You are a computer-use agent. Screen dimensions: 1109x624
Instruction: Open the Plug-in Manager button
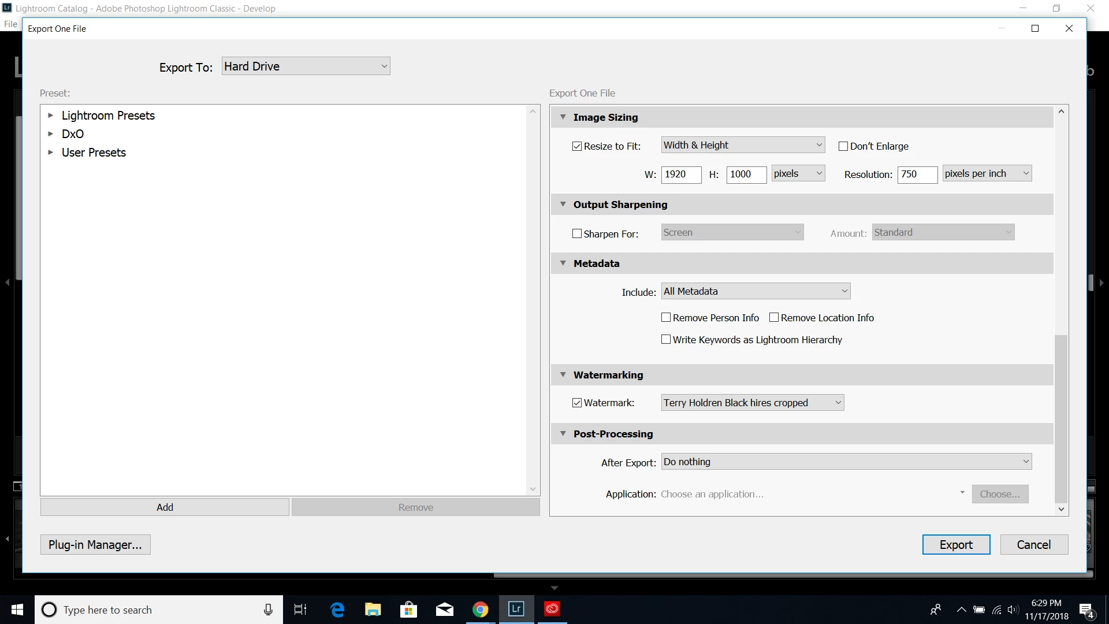click(x=95, y=545)
